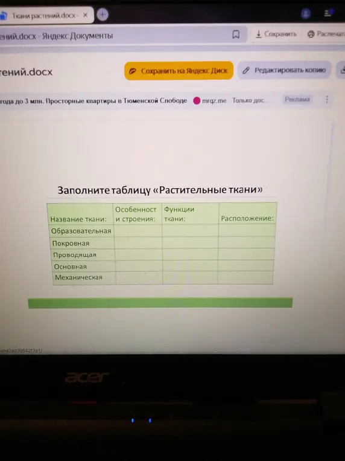The height and width of the screenshot is (461, 345).
Task: Click the Образовательная table row label
Action: (x=81, y=231)
